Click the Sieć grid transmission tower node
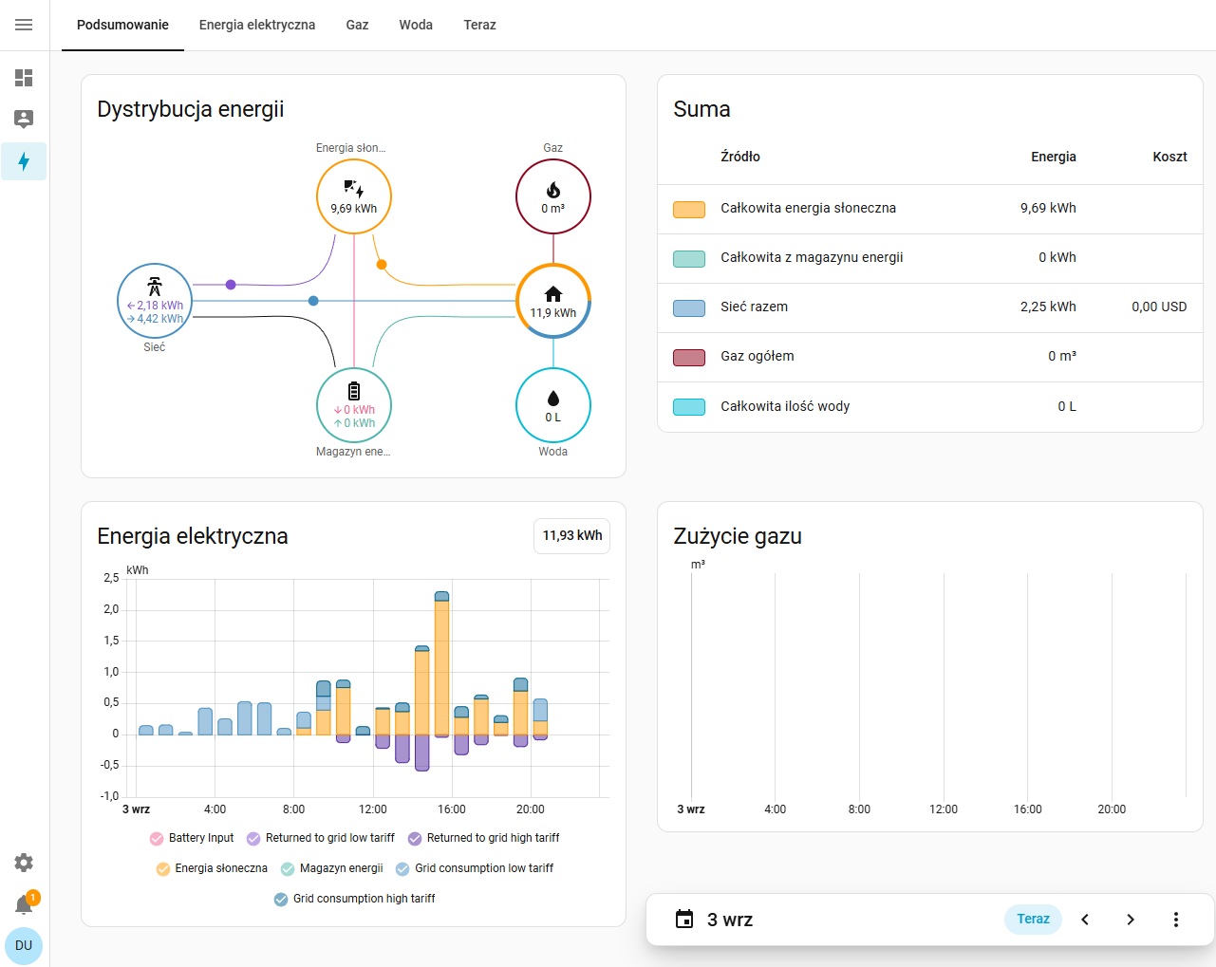Image resolution: width=1216 pixels, height=967 pixels. (155, 301)
